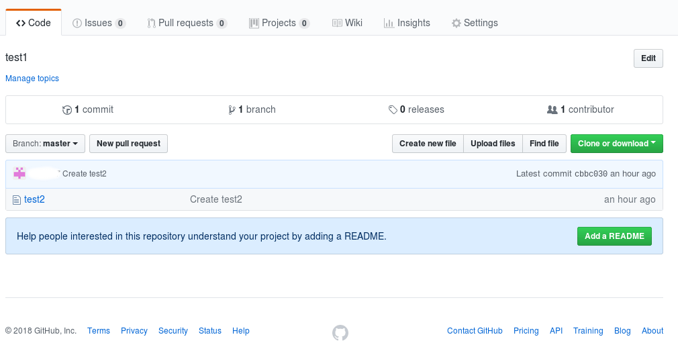Open the Status footer link

(210, 331)
